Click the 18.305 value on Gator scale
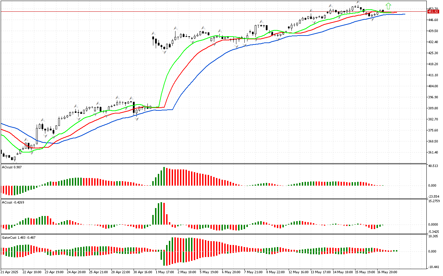This screenshot has height=276, width=443. click(434, 236)
